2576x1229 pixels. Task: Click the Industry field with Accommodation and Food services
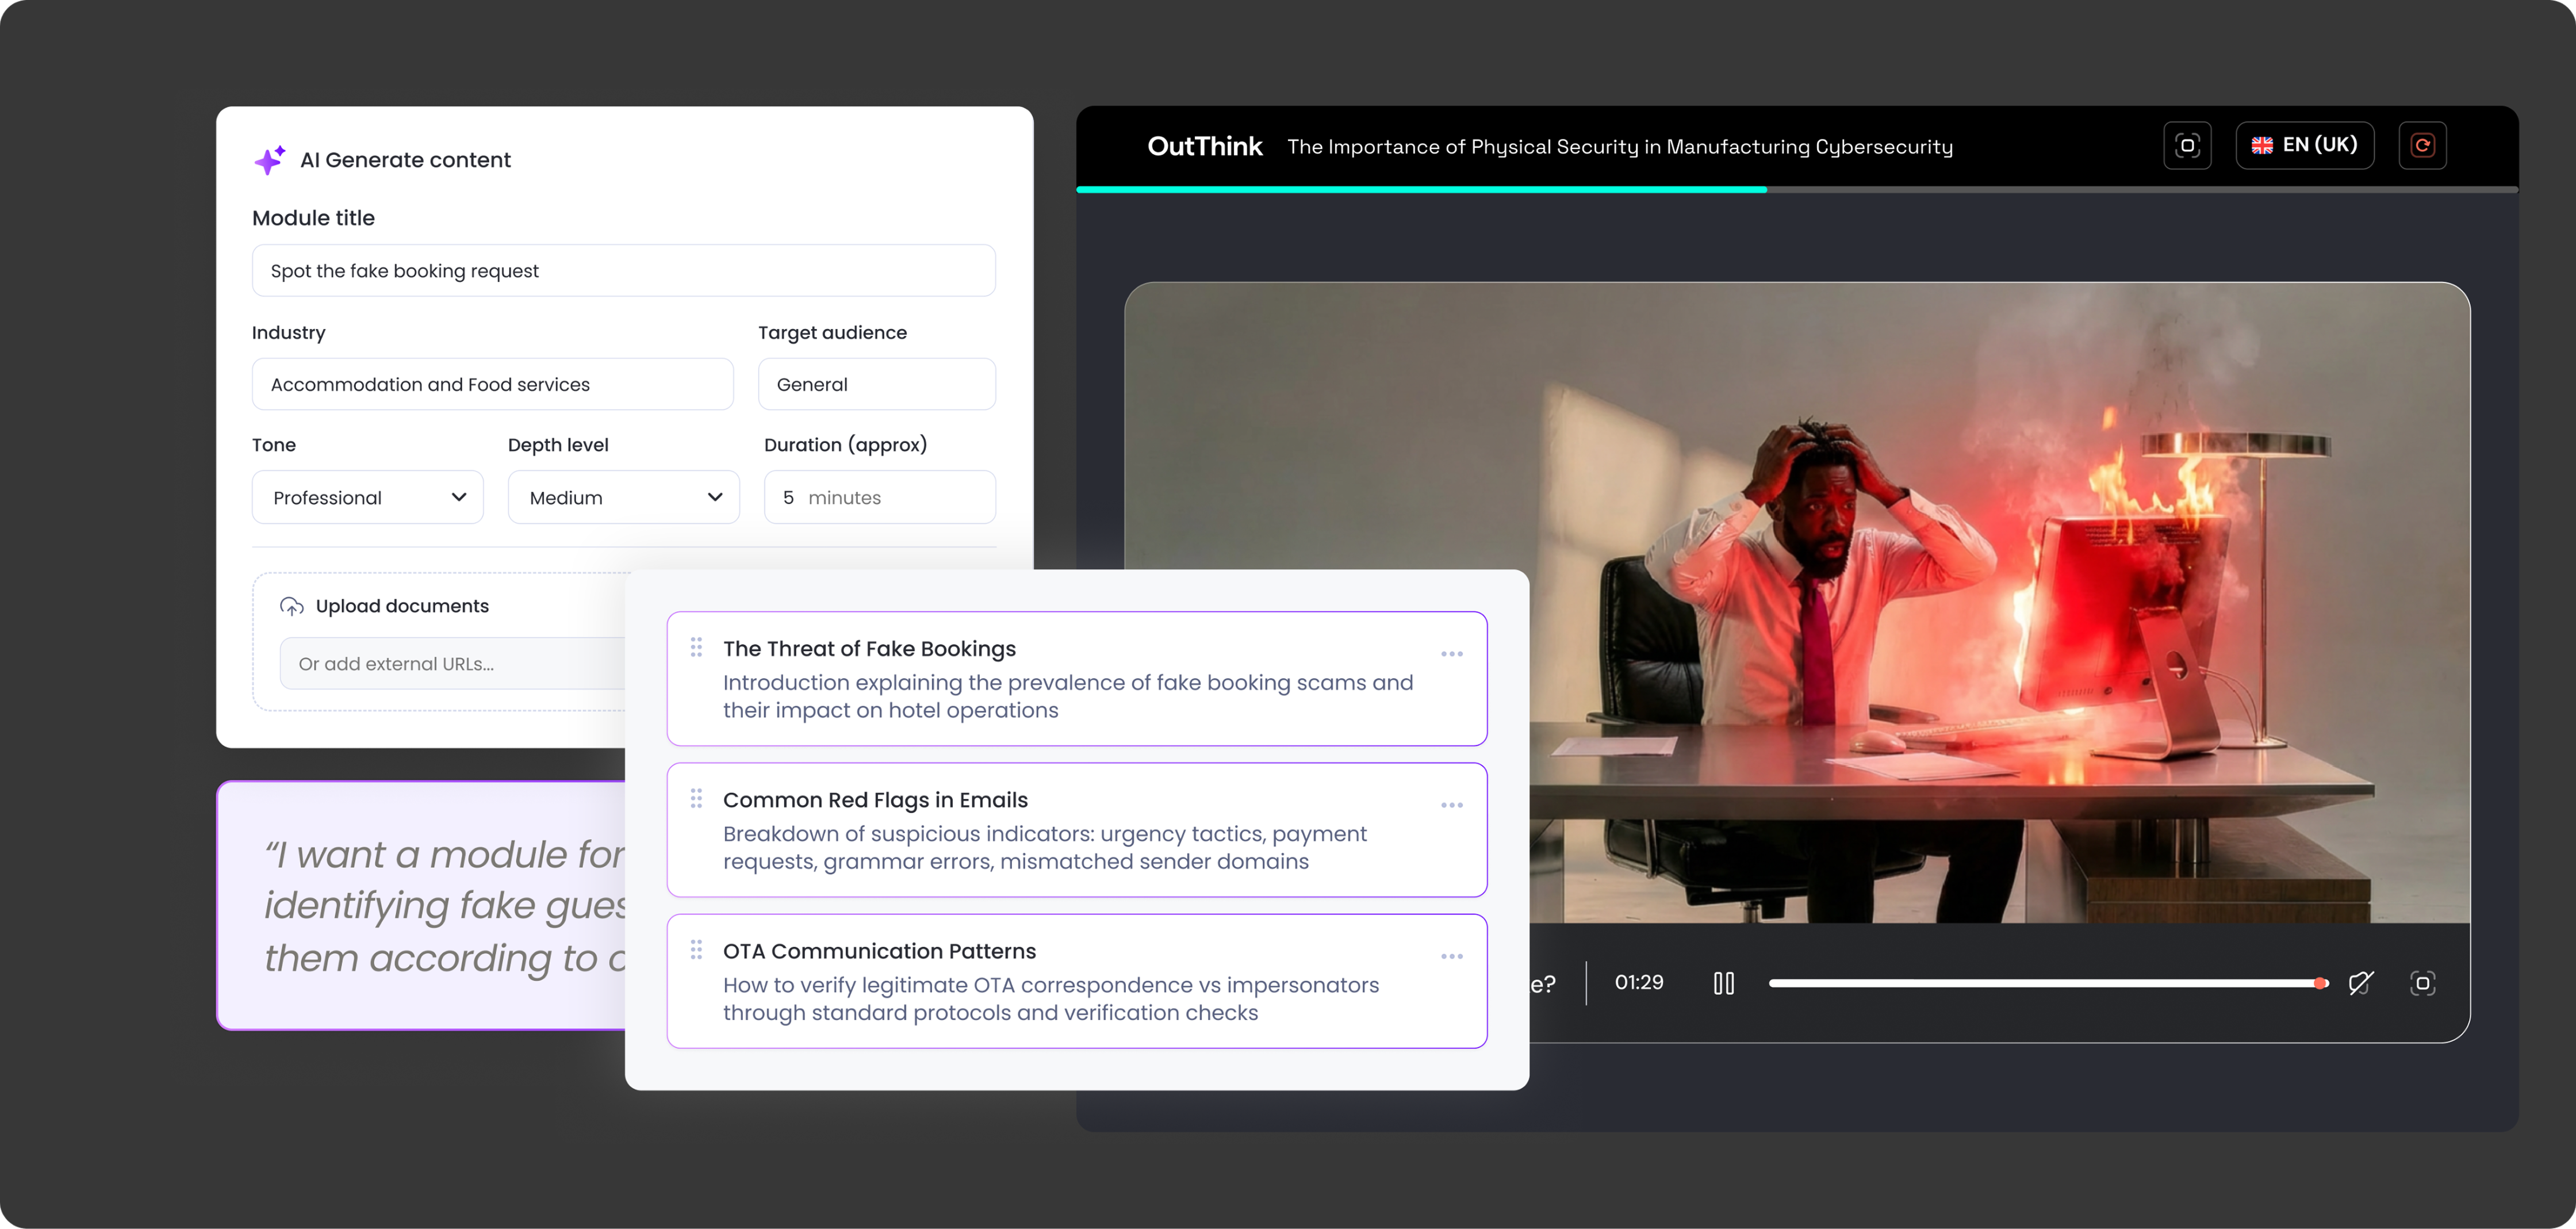pos(492,384)
